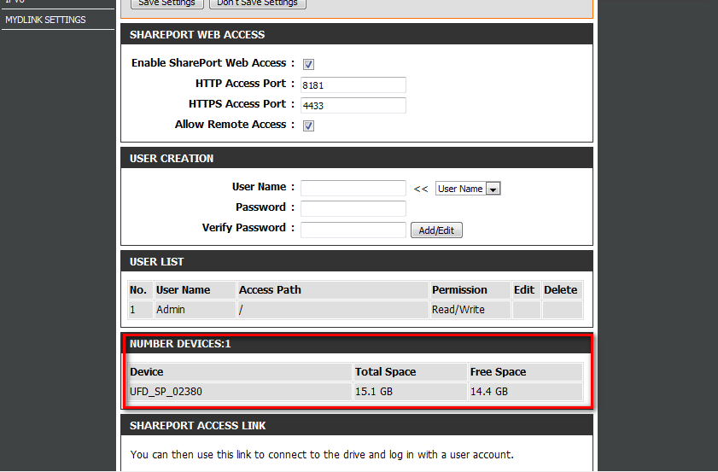Click the Total Space column header
The height and width of the screenshot is (472, 718).
point(385,372)
